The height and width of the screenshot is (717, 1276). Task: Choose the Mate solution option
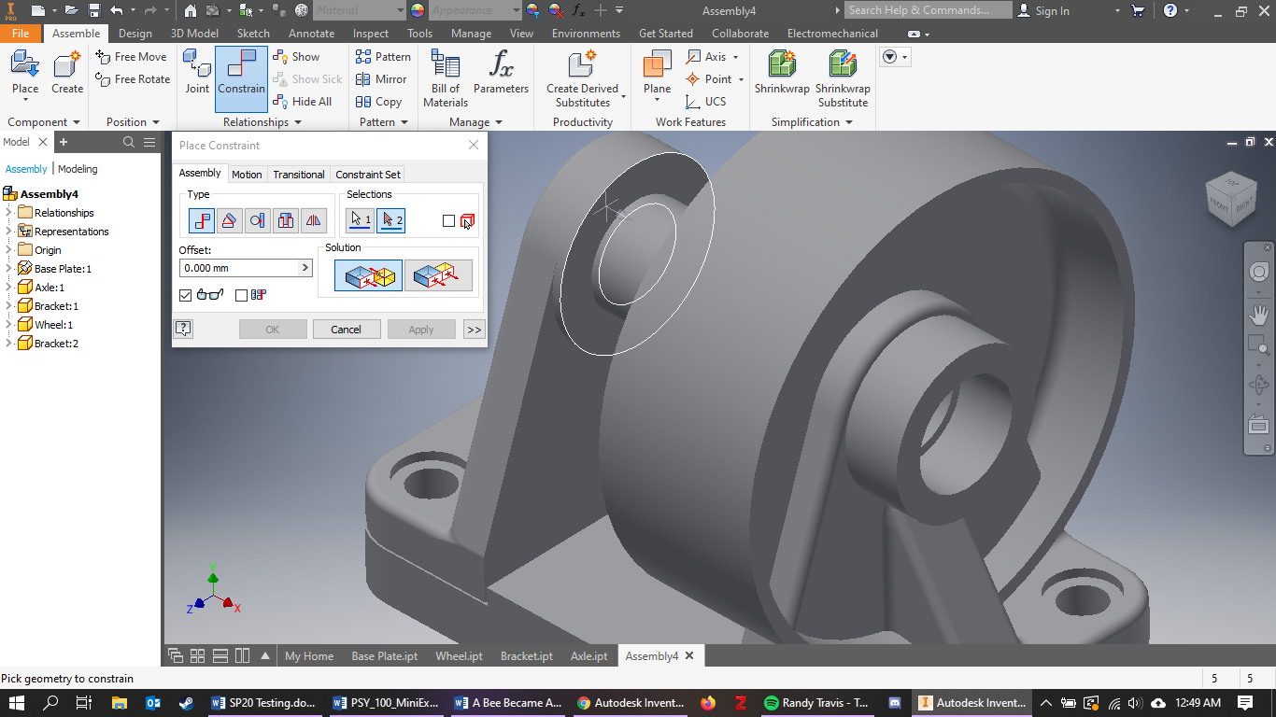pyautogui.click(x=368, y=275)
